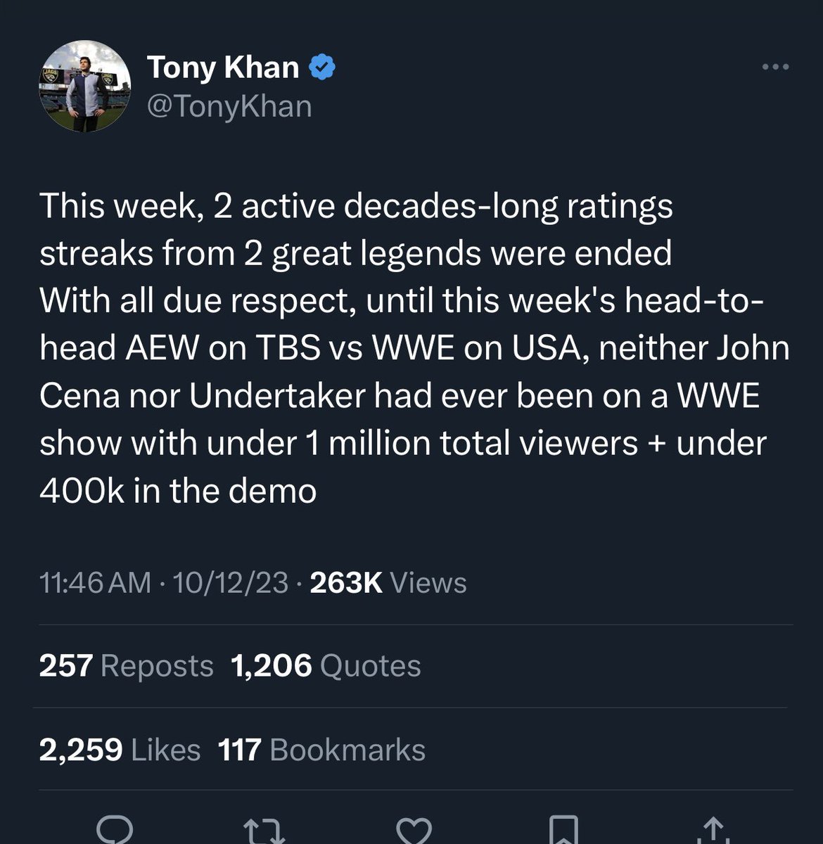The height and width of the screenshot is (844, 823).
Task: Show the 1,206 Quotes list
Action: [326, 665]
